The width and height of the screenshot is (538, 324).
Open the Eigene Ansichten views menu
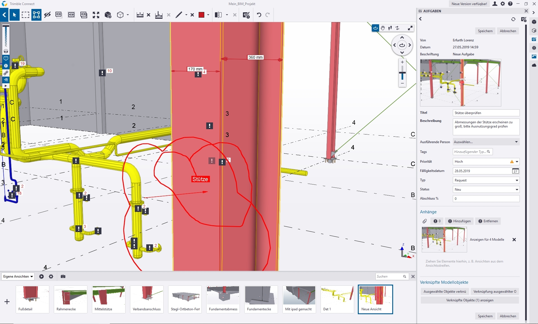tap(18, 276)
